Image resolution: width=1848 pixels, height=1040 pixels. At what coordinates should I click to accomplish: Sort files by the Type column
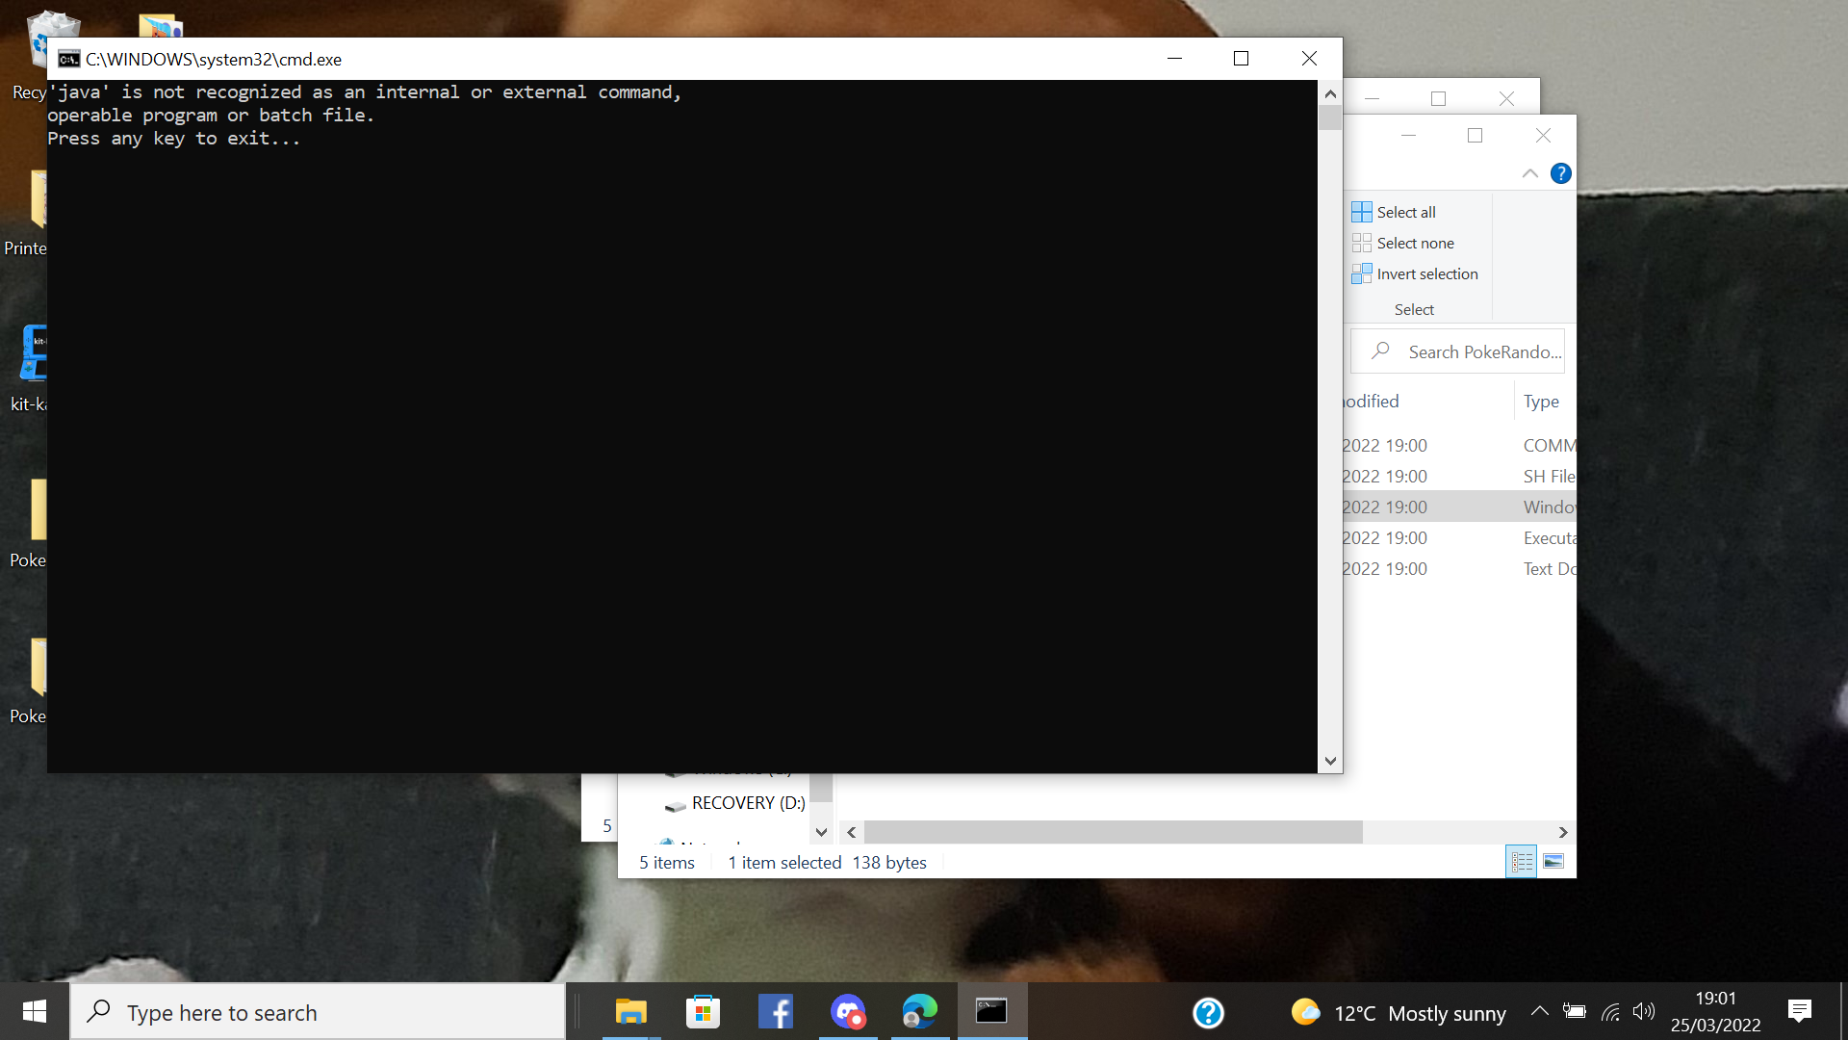1541,401
